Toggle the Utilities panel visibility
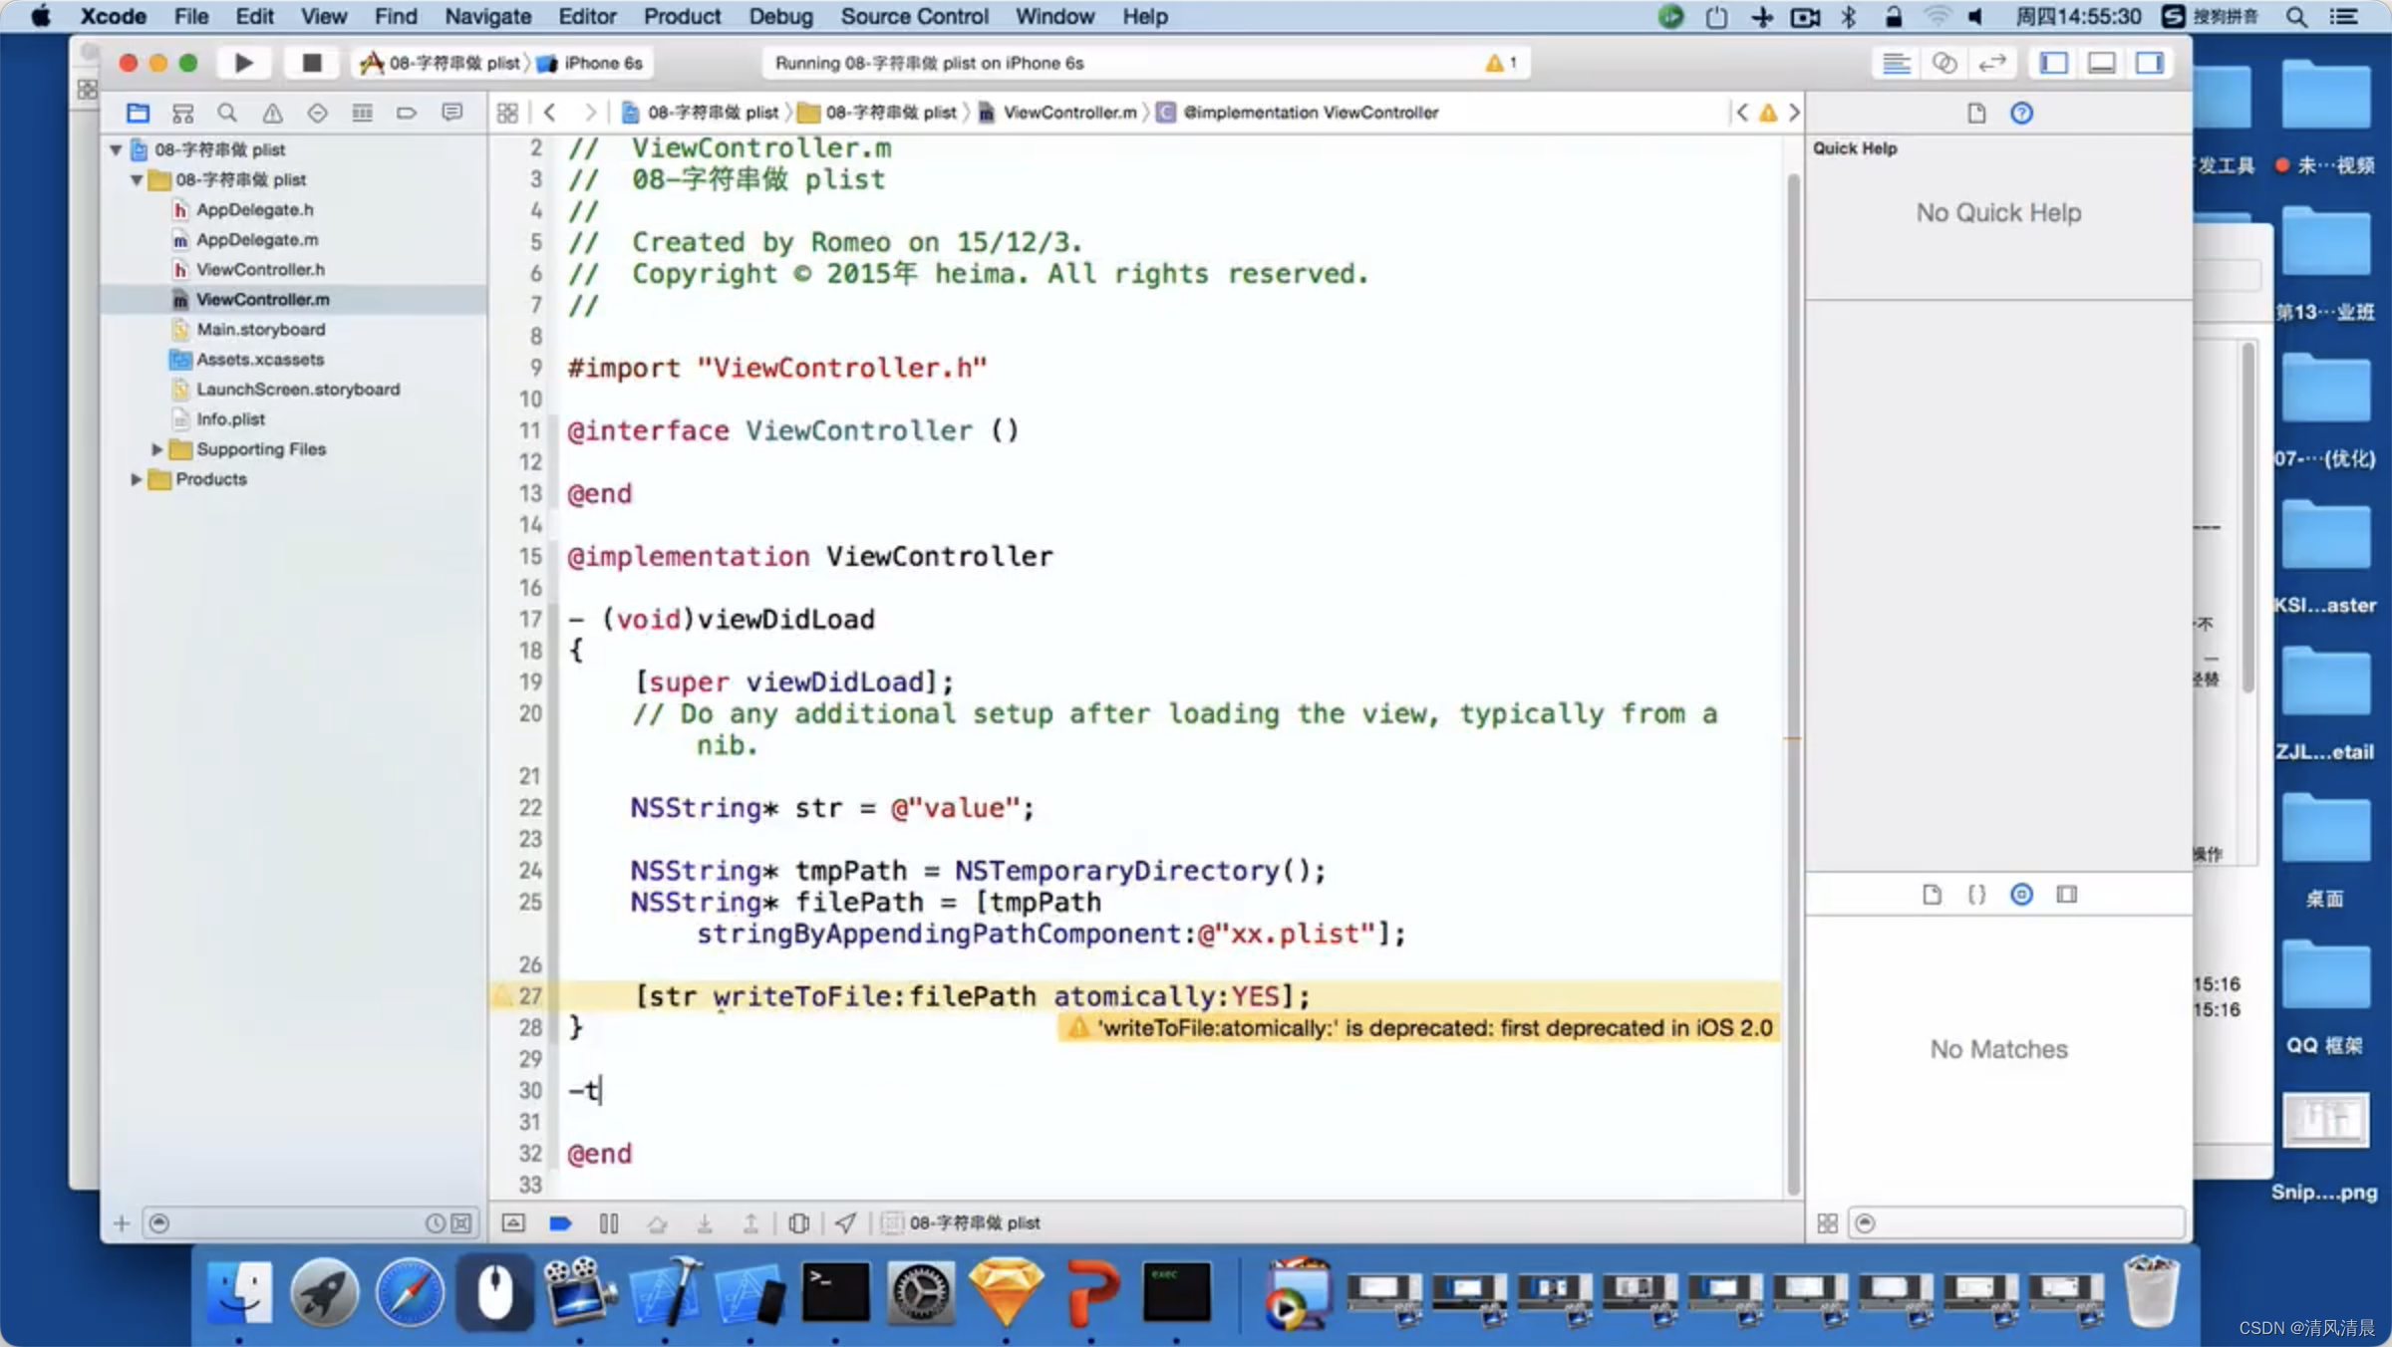This screenshot has height=1347, width=2392. coord(2150,63)
